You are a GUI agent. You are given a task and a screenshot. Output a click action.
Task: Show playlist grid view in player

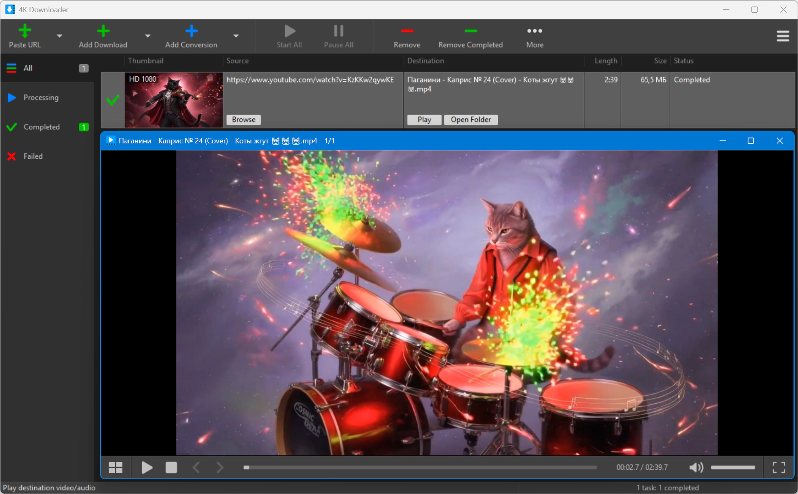(x=116, y=467)
